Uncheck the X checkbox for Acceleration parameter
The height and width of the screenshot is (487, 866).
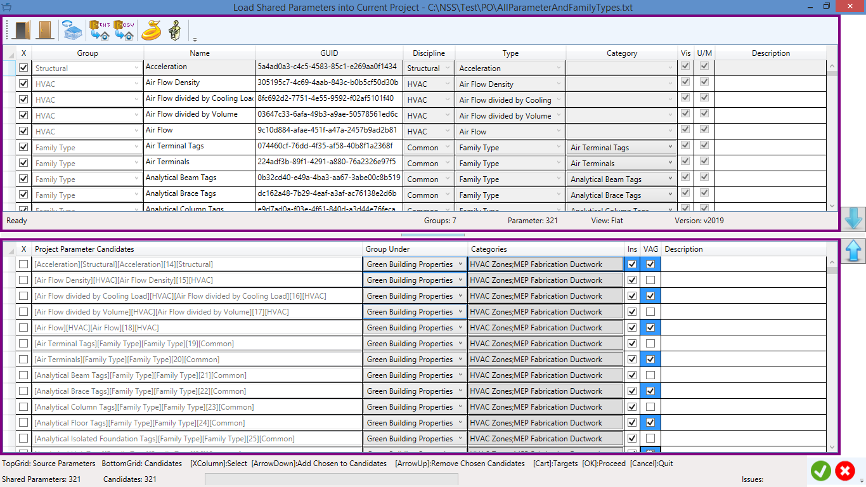click(23, 67)
